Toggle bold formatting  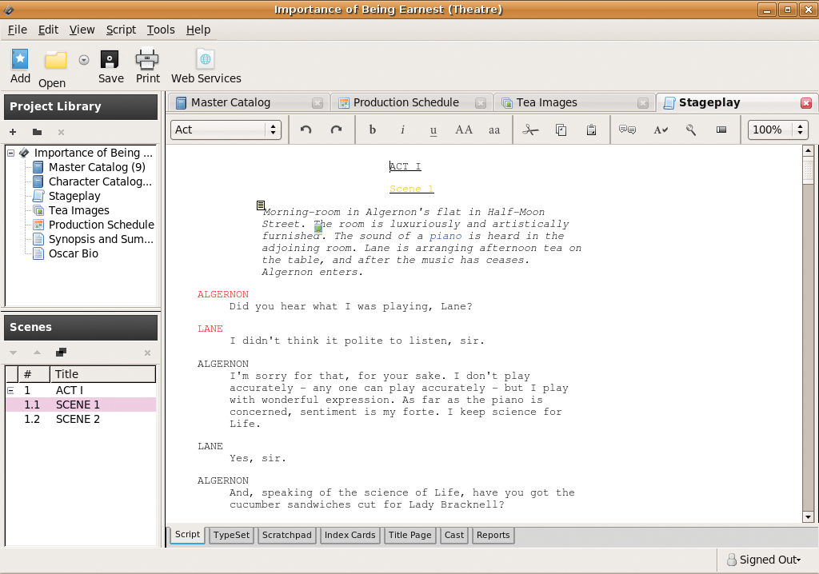click(x=373, y=130)
